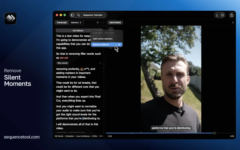Choose Remove Silence from context menu
240x150 pixels.
(x=107, y=44)
